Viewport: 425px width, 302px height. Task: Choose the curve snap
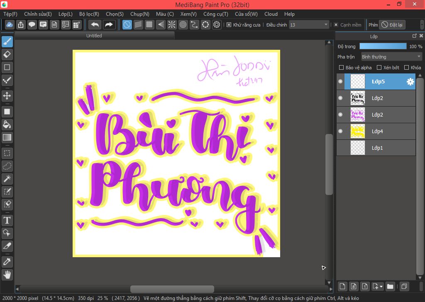[194, 24]
